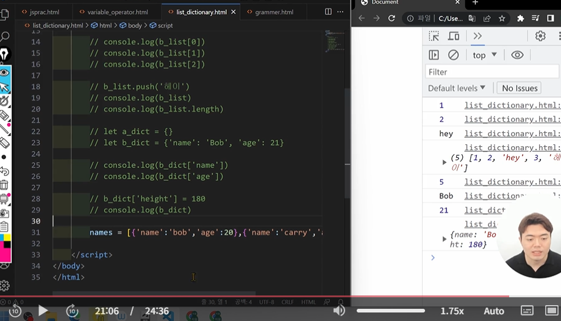Click camera snapshot icon in annotation toolbar

tap(4, 213)
